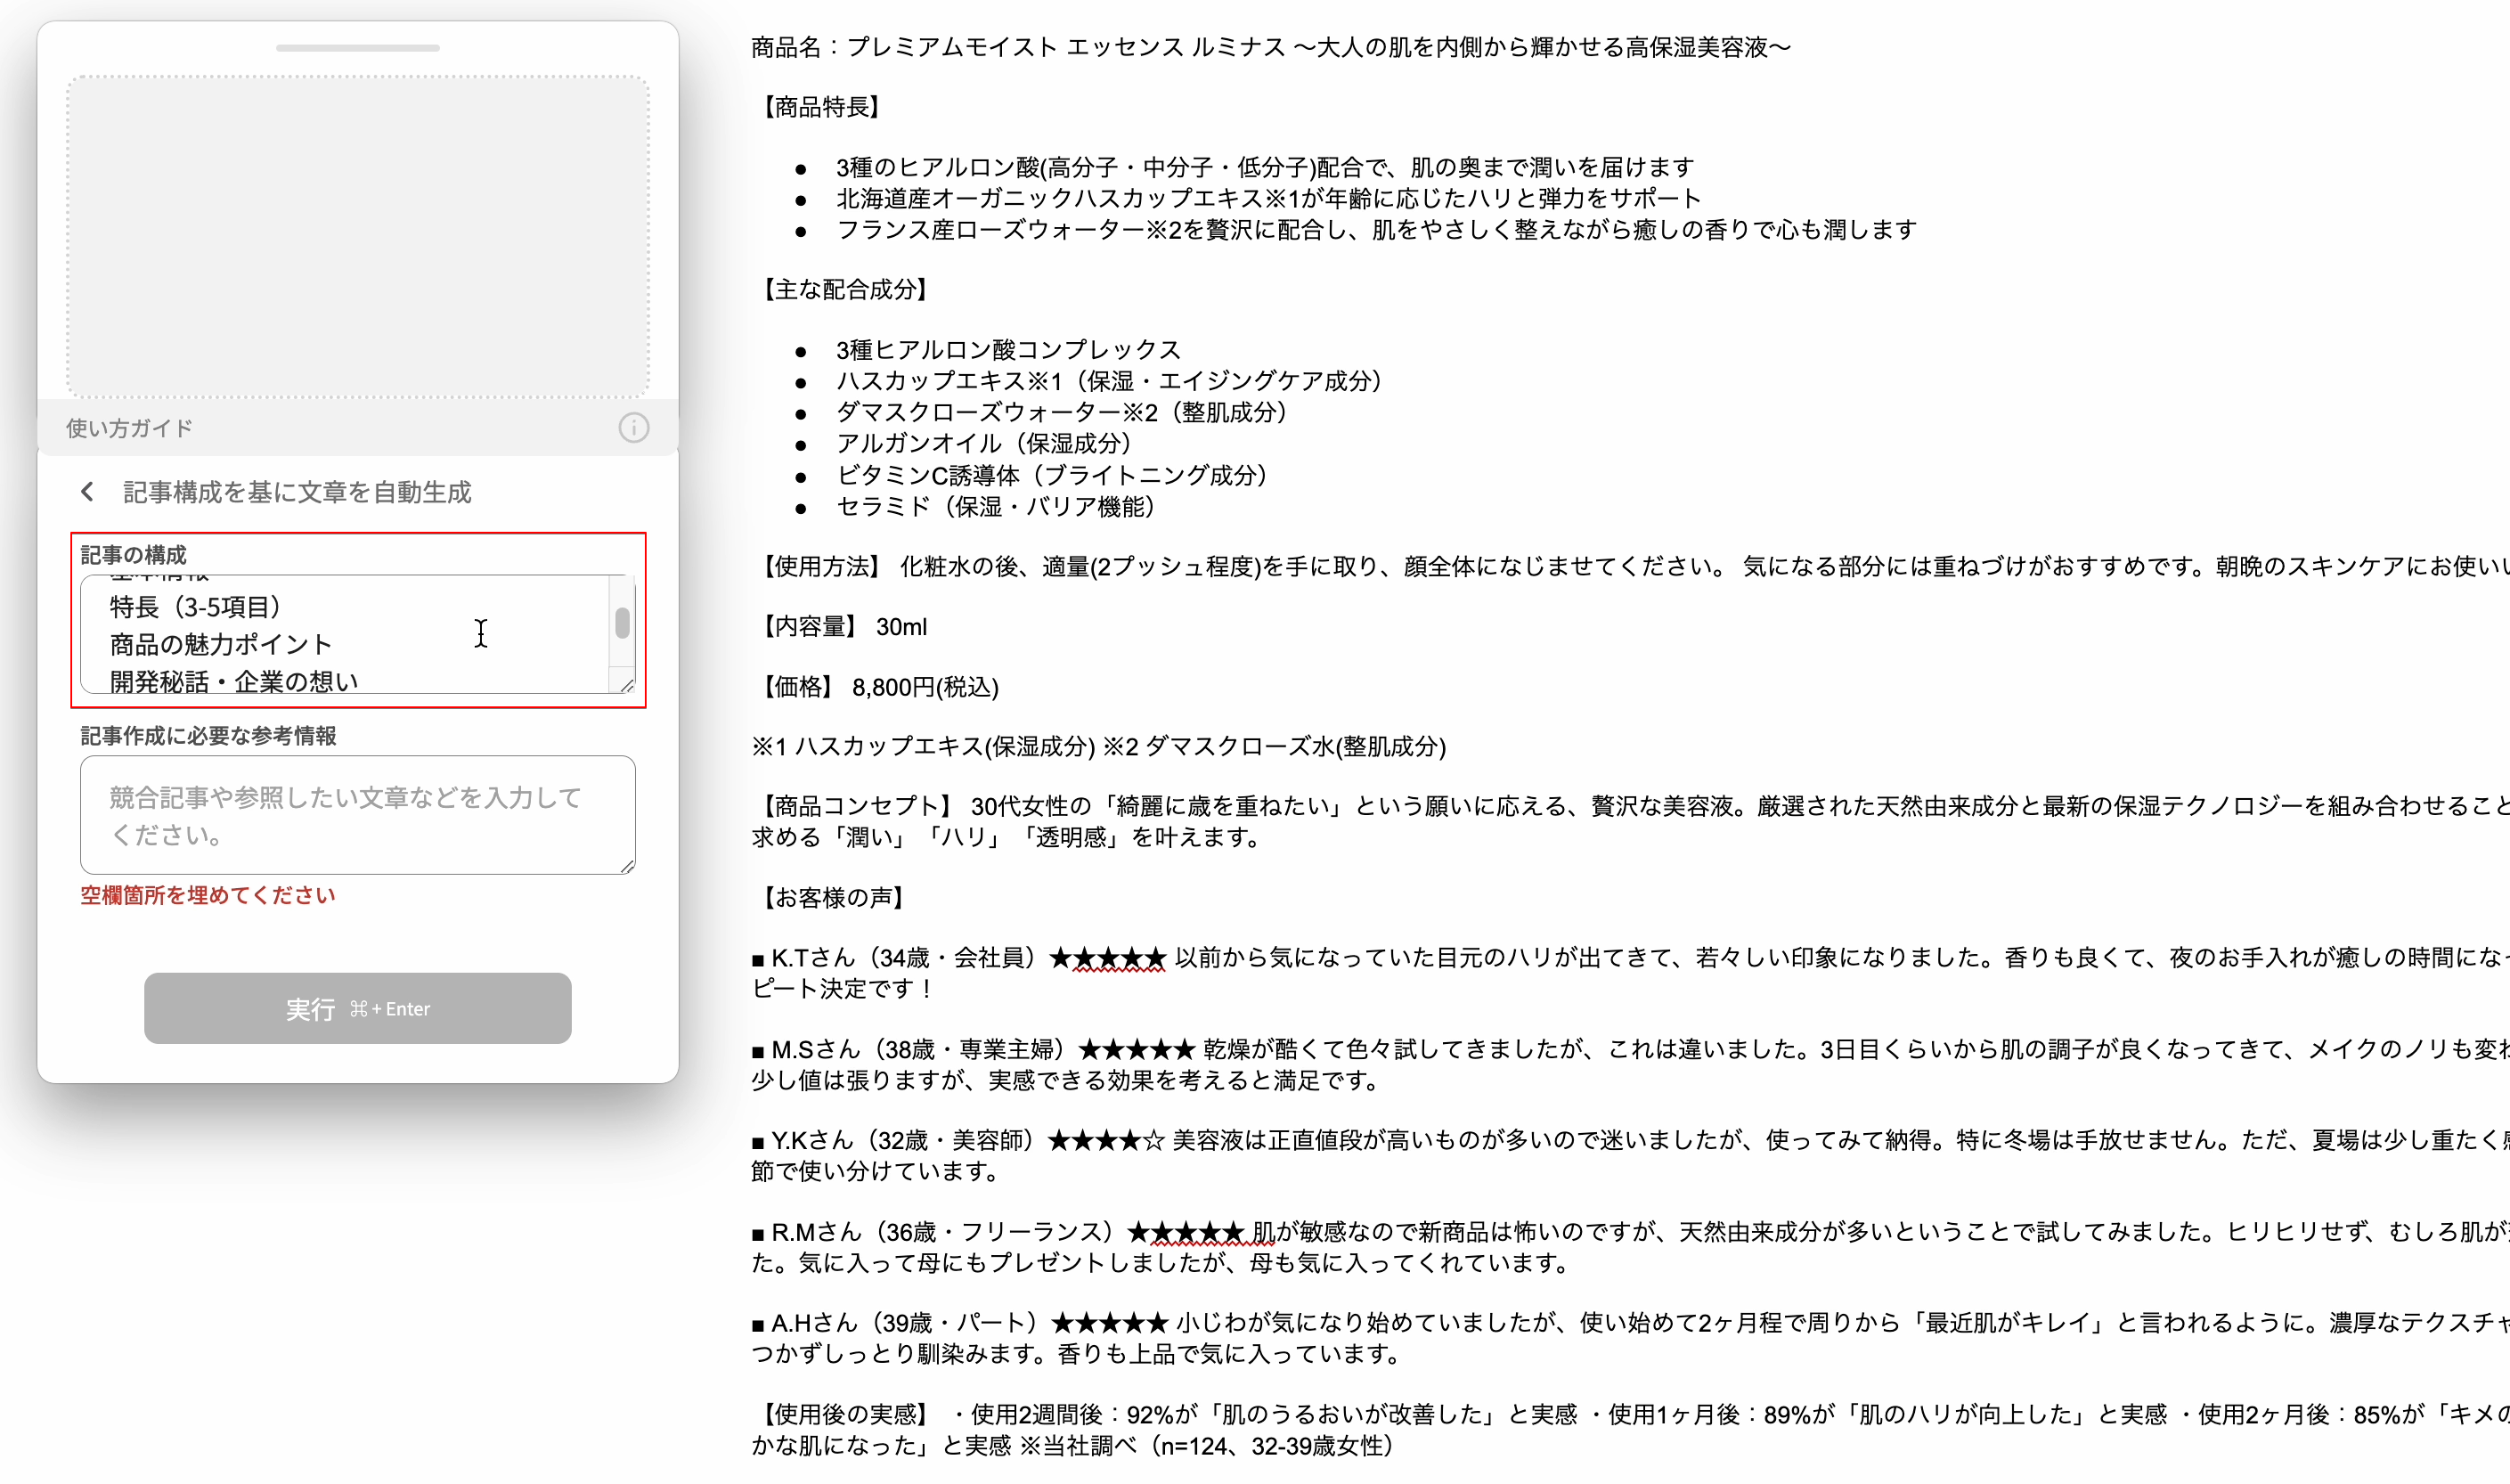2510x1484 pixels.
Task: Click the R.Mさん（36歳・フリーランス） review
Action: (1630, 1246)
